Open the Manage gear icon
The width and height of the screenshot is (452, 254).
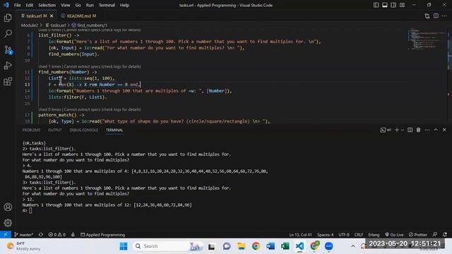8,223
